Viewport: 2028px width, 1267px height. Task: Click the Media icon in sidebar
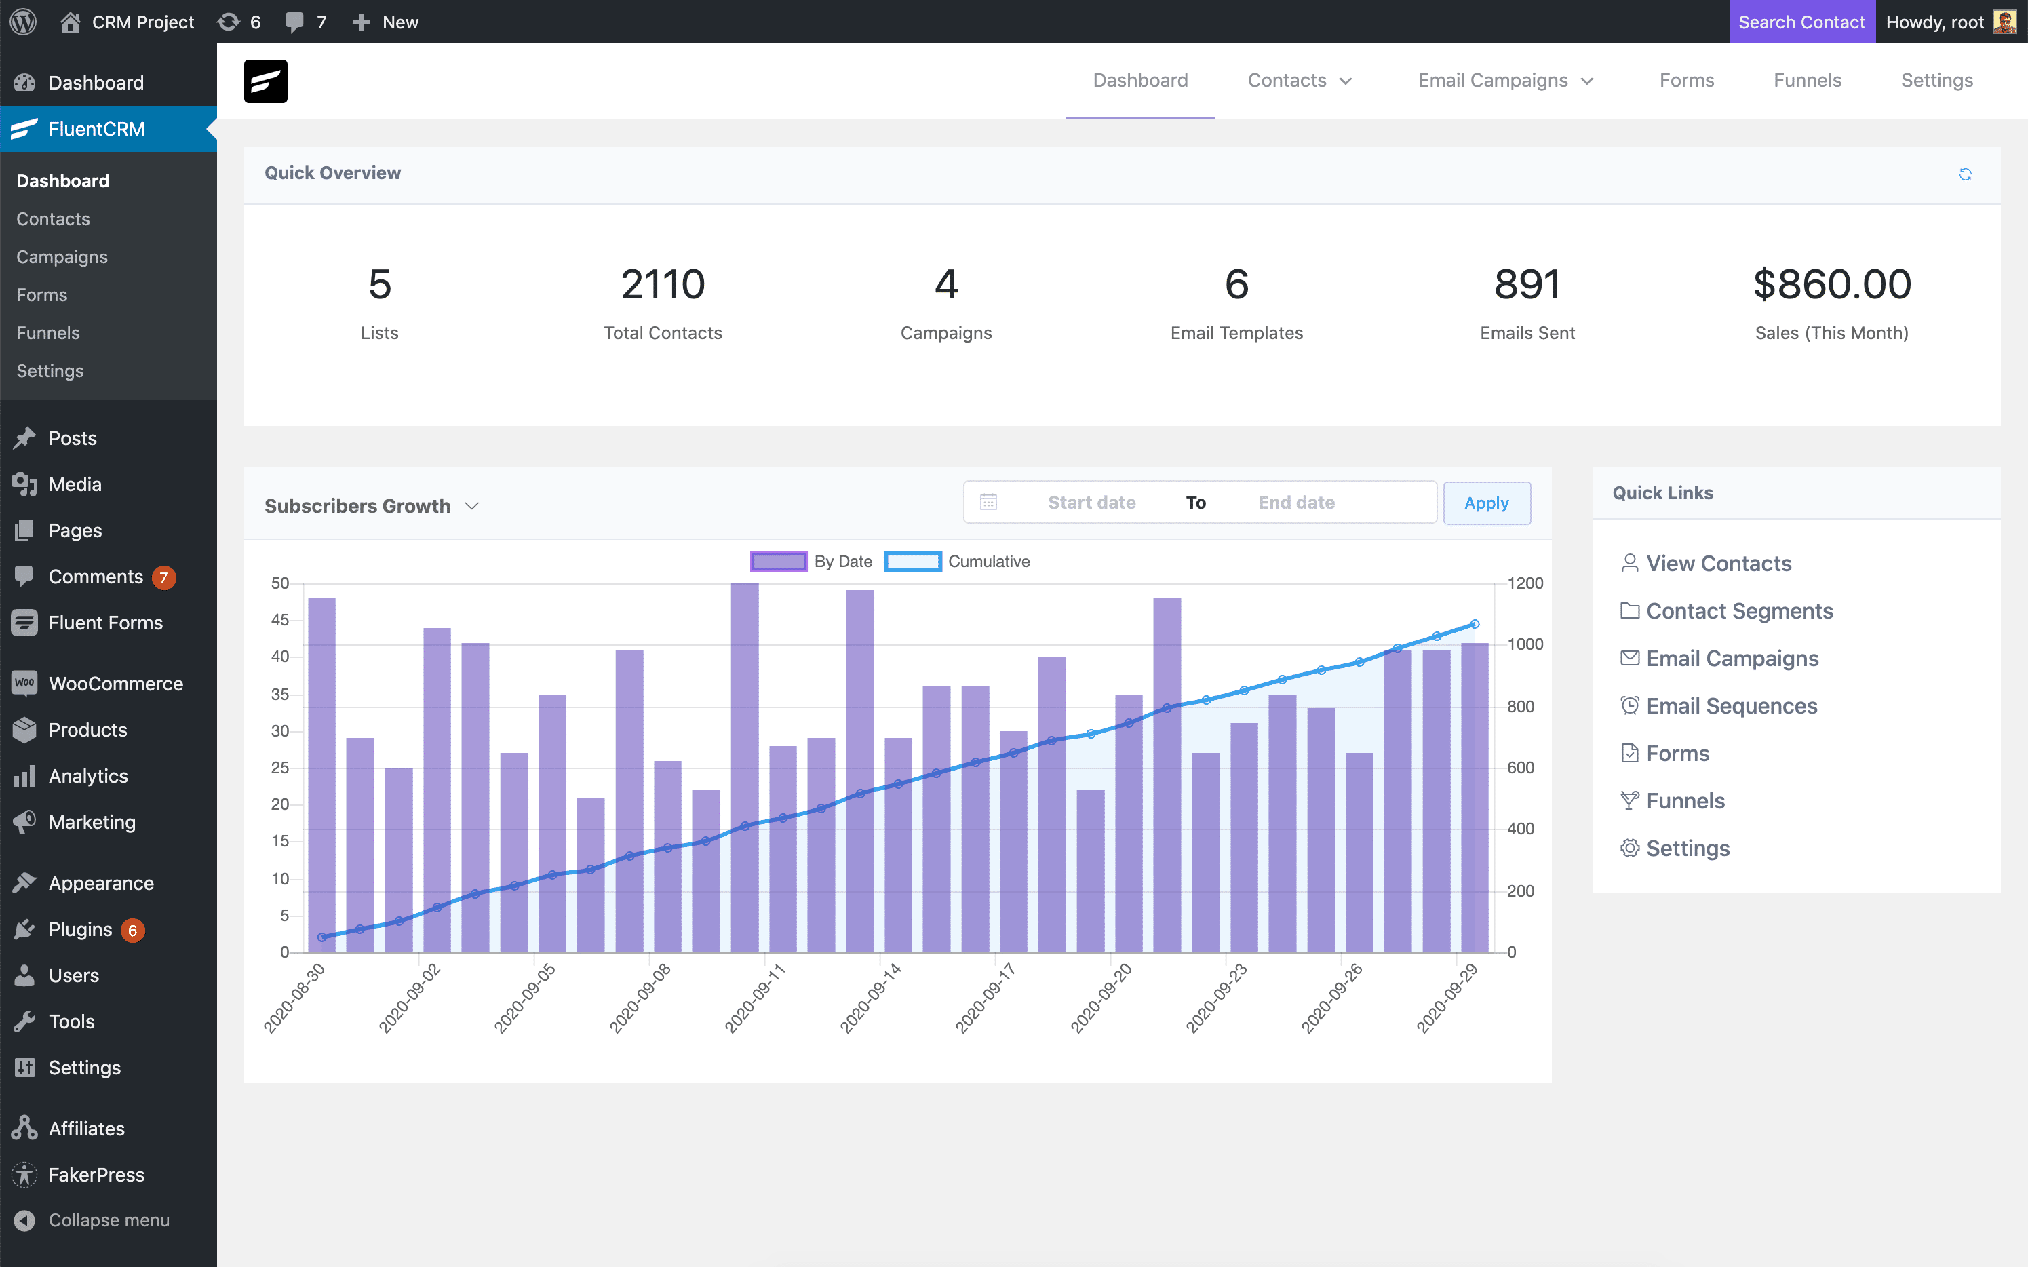(24, 484)
